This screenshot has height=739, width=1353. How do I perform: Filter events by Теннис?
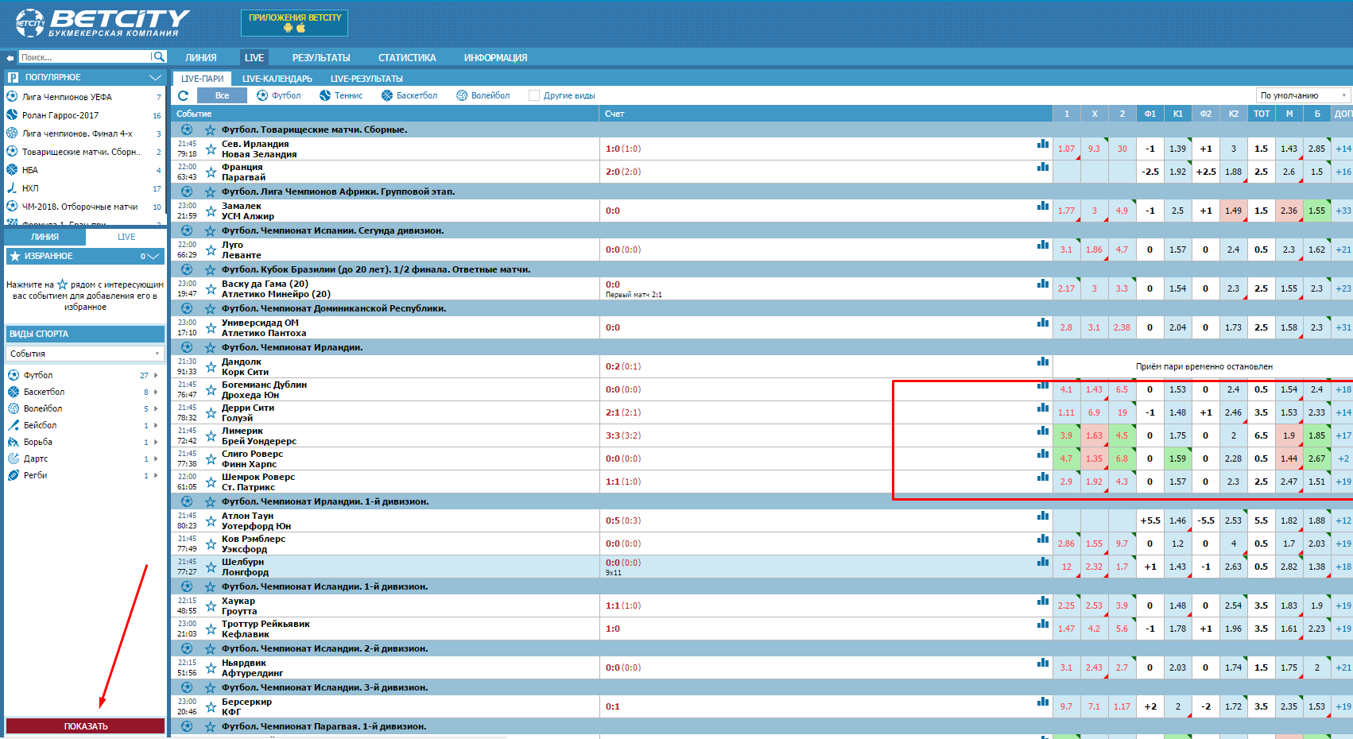pos(341,95)
